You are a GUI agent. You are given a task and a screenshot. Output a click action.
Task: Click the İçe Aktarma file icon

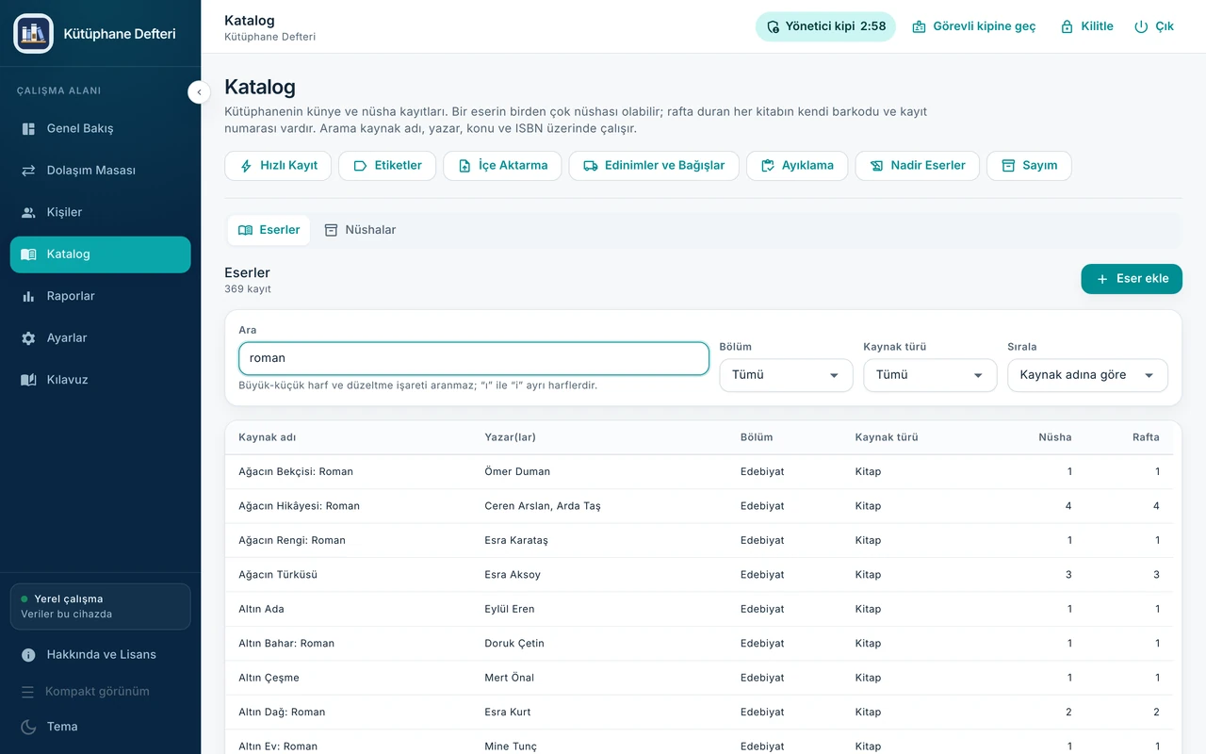point(464,166)
